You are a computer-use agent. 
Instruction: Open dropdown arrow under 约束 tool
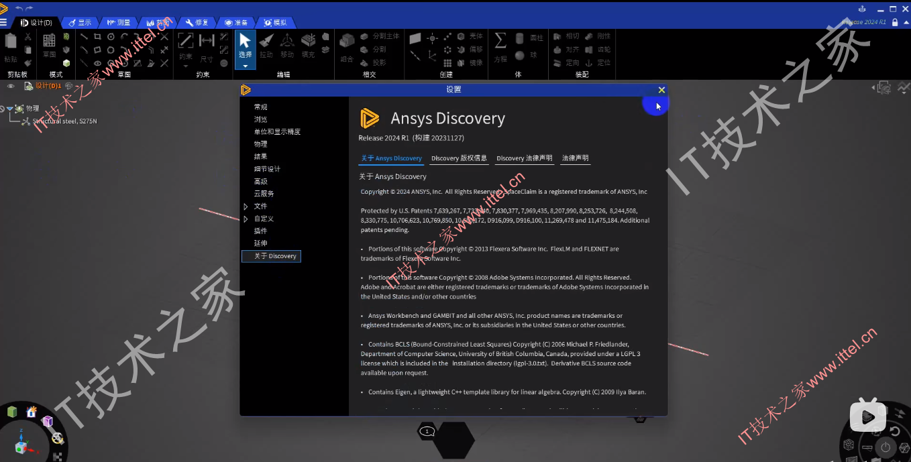click(x=185, y=65)
